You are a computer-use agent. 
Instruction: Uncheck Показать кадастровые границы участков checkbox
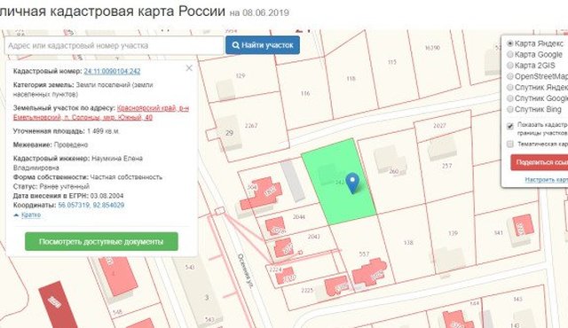click(x=510, y=126)
